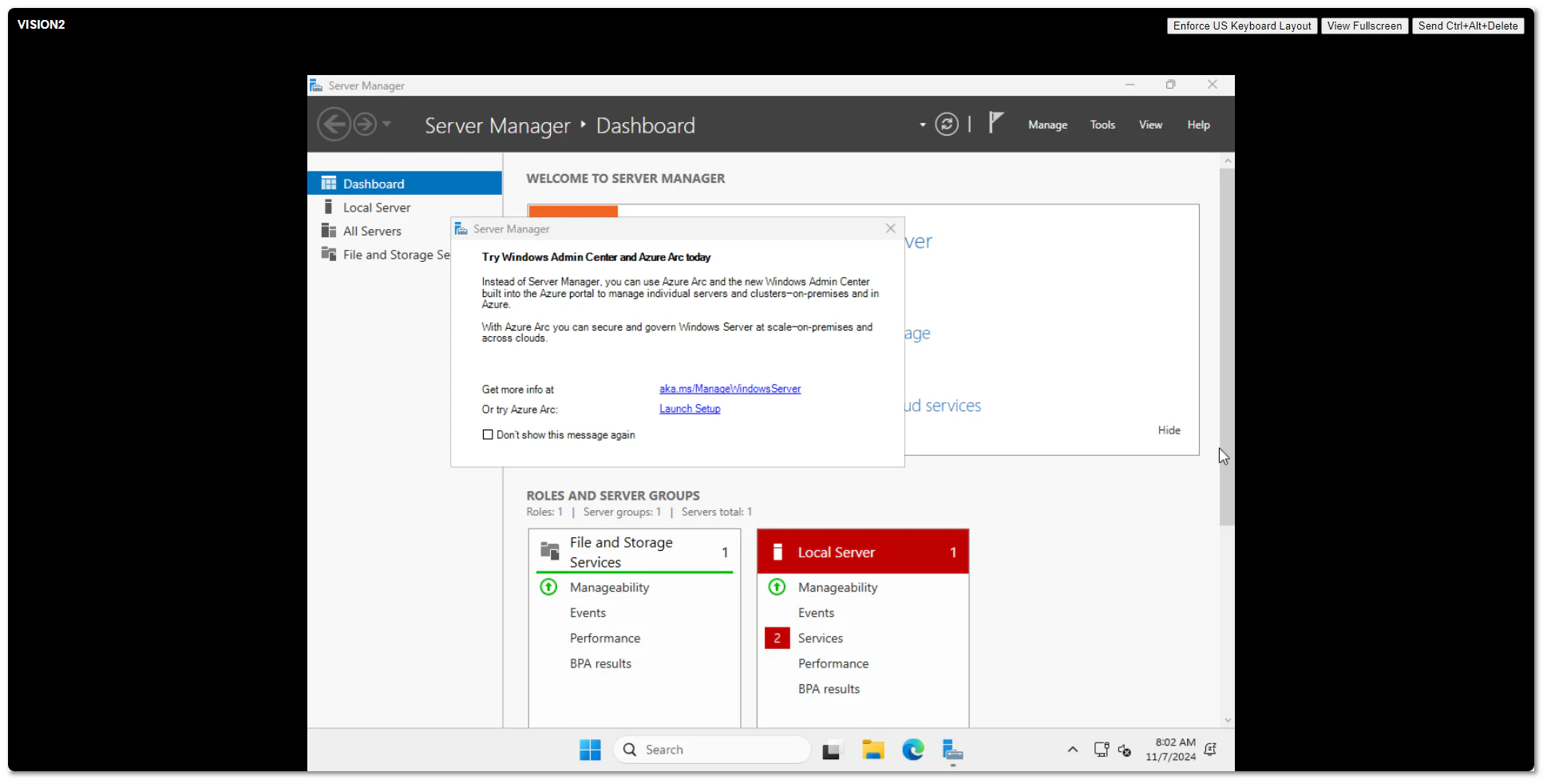This screenshot has height=780, width=1543.
Task: Click Enforce US Keyboard Layout button
Action: click(1241, 26)
